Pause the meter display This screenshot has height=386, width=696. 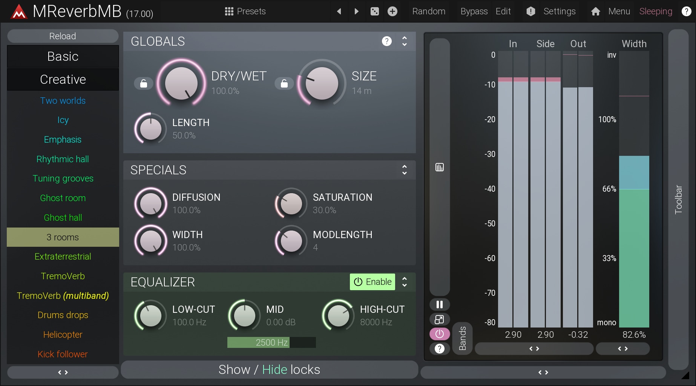[x=439, y=304]
